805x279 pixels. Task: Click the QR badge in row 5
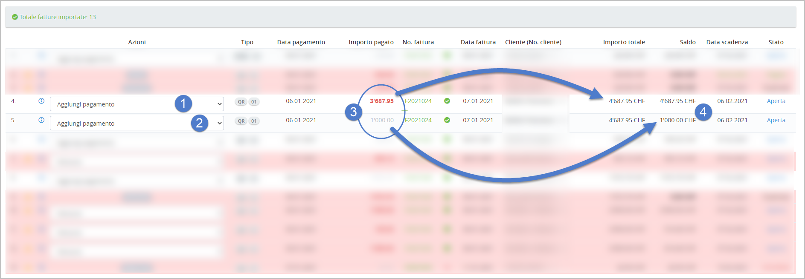[x=241, y=121]
